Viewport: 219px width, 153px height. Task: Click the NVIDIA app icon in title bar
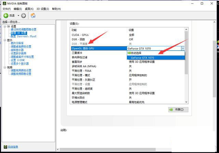coord(4,3)
